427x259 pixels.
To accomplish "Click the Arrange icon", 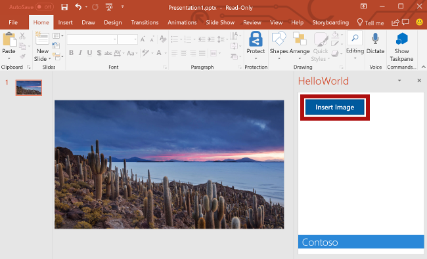I will pos(300,39).
